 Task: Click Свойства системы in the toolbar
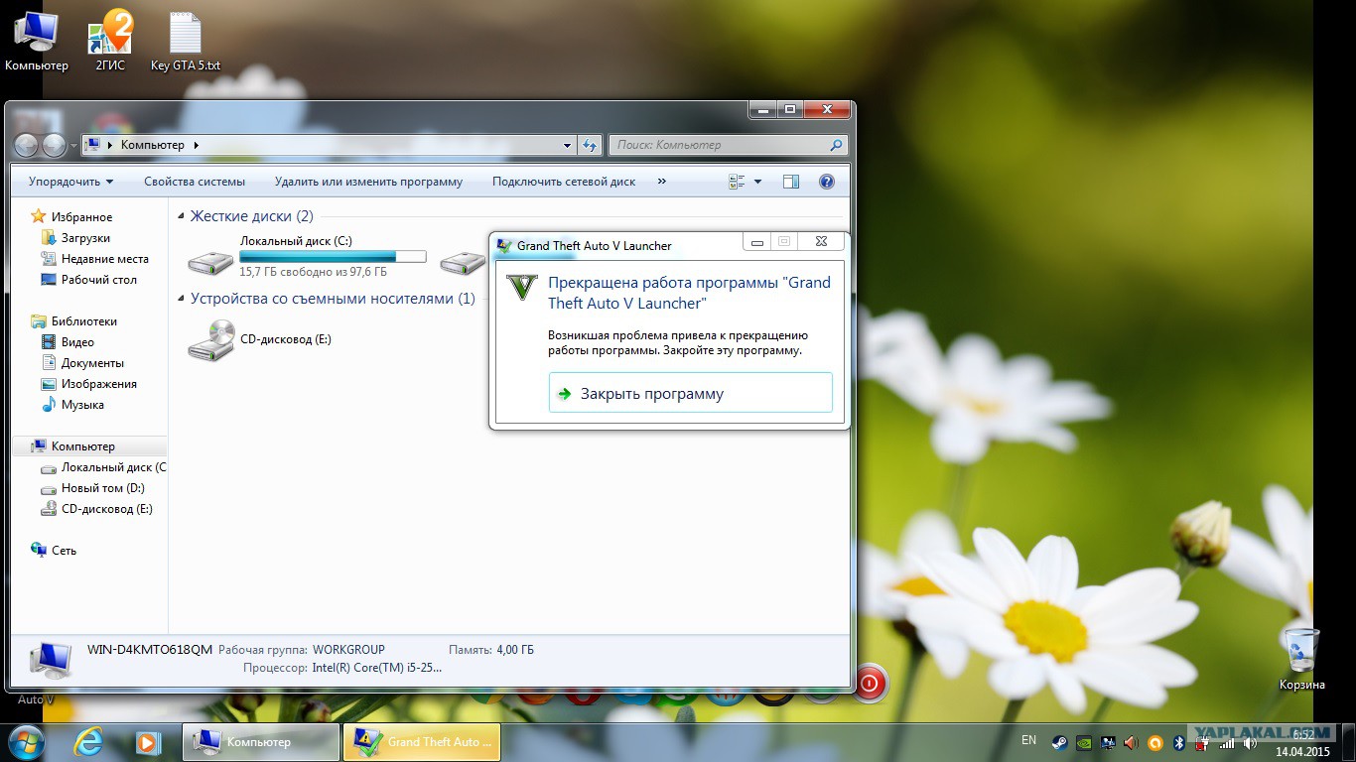pyautogui.click(x=195, y=182)
